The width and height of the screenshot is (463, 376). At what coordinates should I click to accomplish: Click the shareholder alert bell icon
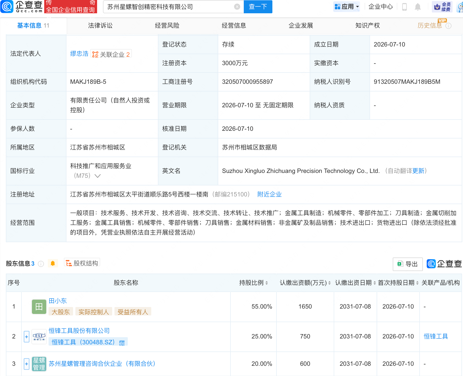coord(53,263)
